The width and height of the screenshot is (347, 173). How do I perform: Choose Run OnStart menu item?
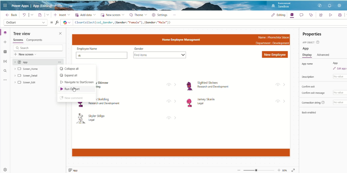[x=77, y=89]
